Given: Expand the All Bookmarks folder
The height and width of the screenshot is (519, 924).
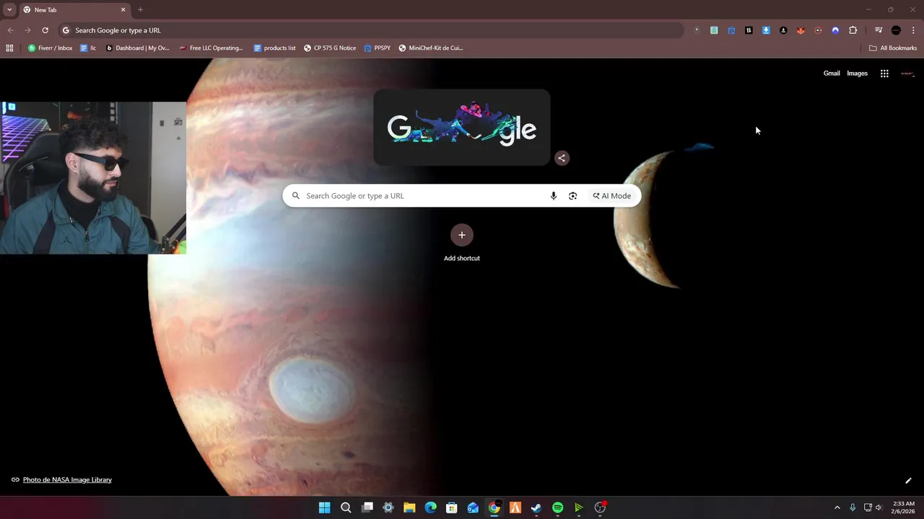Looking at the screenshot, I should point(893,48).
